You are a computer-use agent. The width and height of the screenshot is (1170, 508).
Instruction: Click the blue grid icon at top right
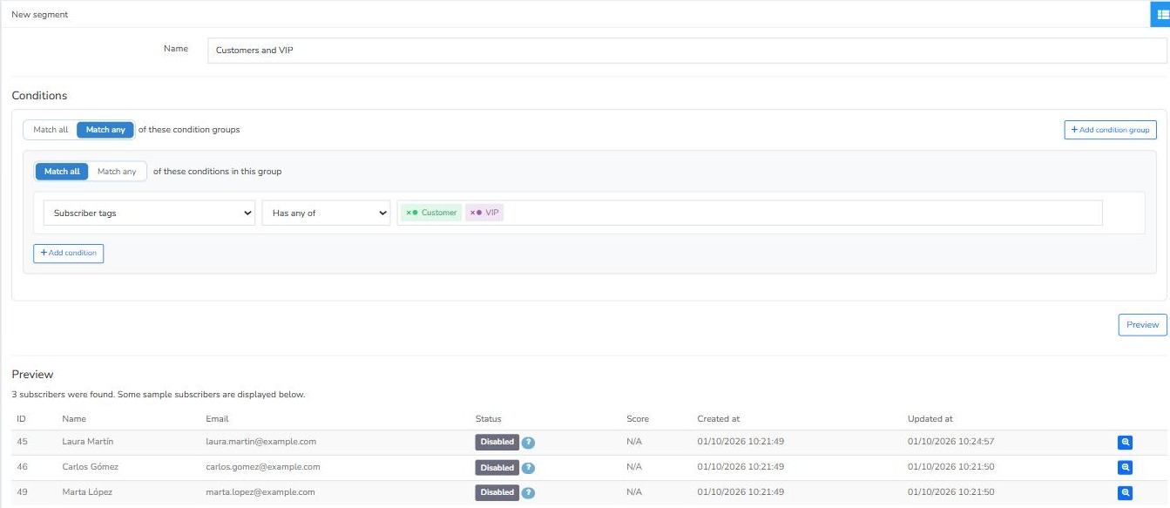point(1161,14)
